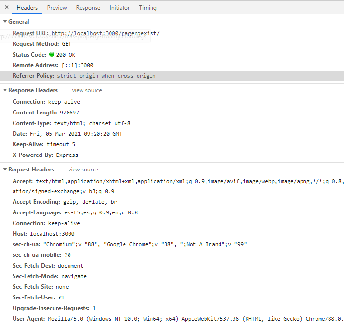
Task: Click the green status code indicator
Action: point(52,55)
